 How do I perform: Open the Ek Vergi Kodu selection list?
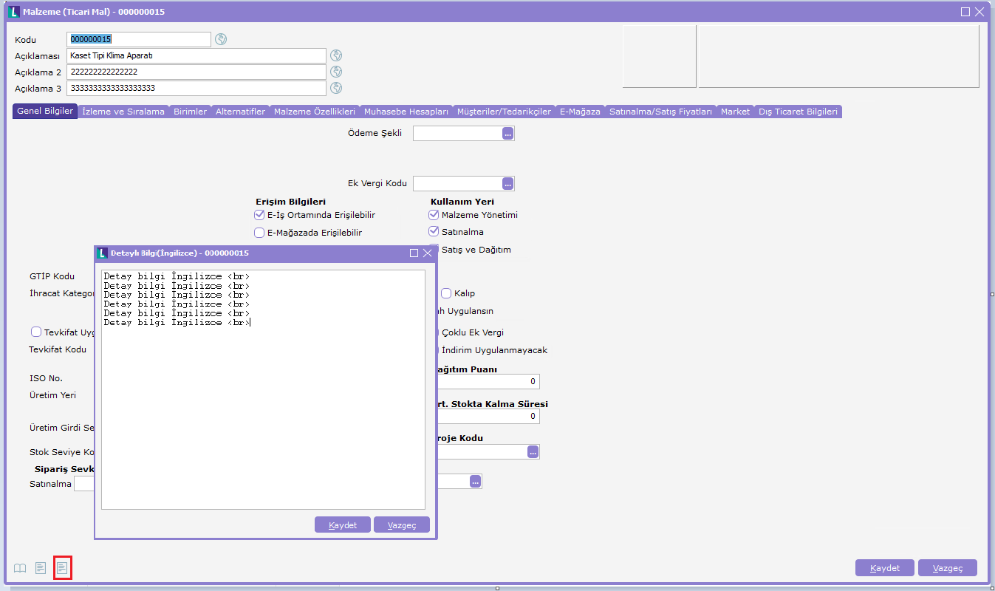coord(507,184)
